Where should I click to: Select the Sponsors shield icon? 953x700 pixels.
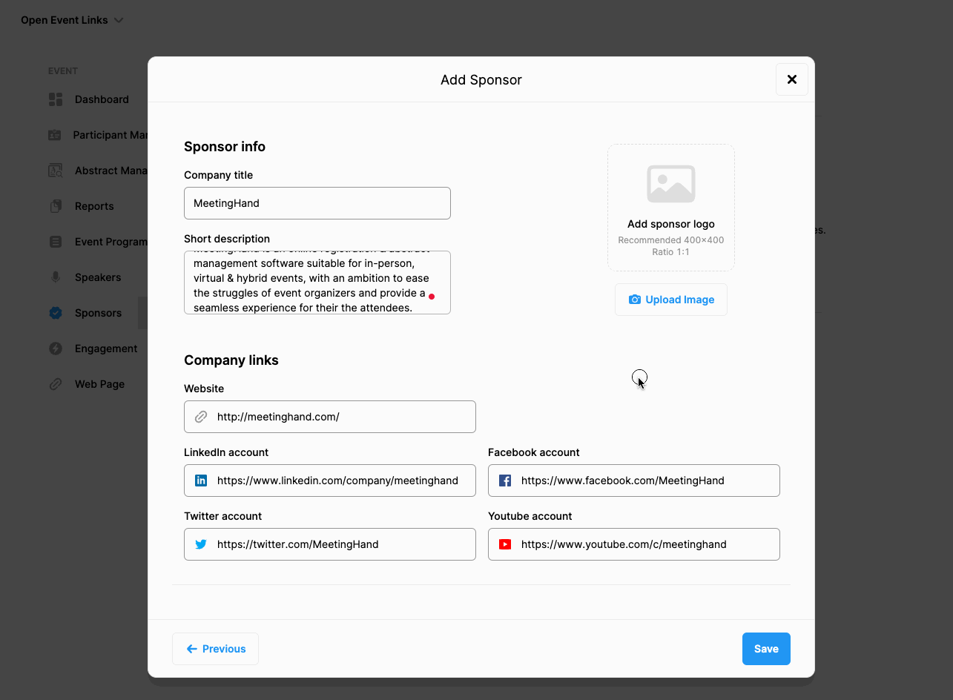click(x=55, y=313)
